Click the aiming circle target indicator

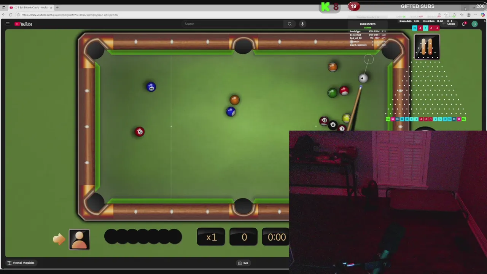pyautogui.click(x=369, y=59)
